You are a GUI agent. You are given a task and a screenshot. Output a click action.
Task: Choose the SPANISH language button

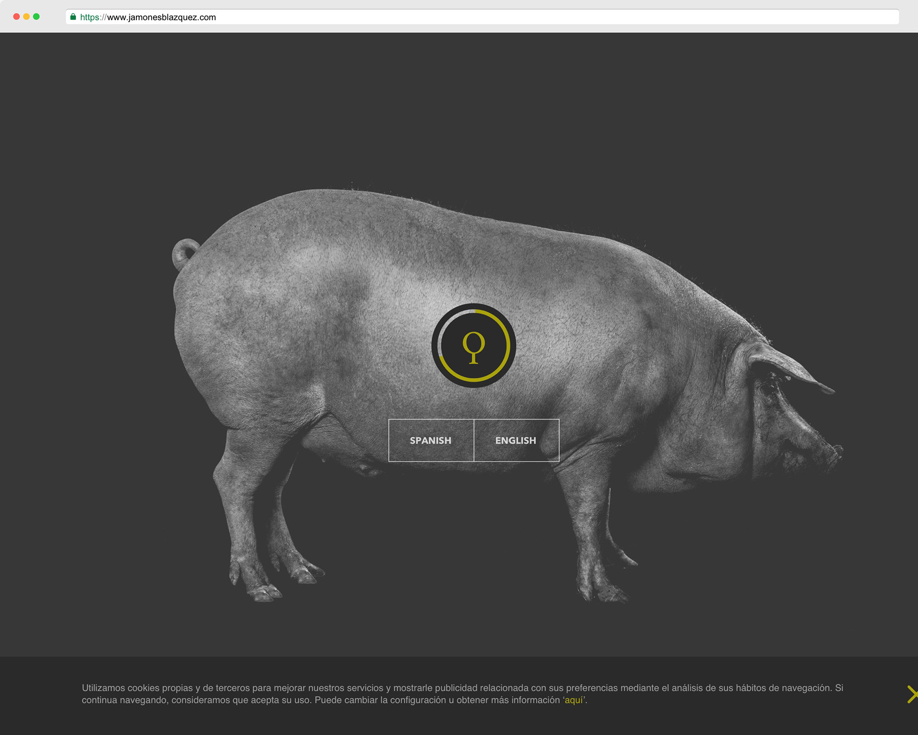tap(431, 440)
